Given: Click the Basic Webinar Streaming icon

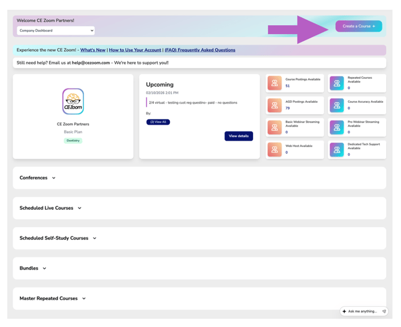Looking at the screenshot, I should (275, 127).
